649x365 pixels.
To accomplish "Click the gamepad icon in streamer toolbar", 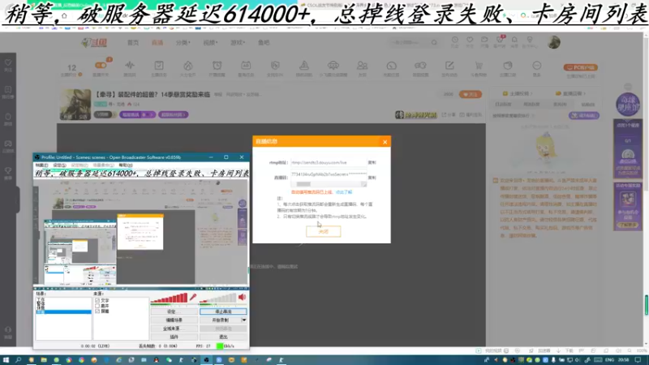I will point(420,66).
